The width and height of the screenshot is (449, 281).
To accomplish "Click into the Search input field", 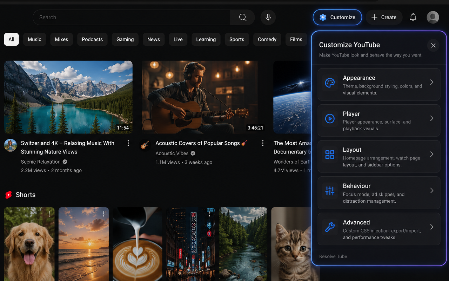I will [x=132, y=17].
